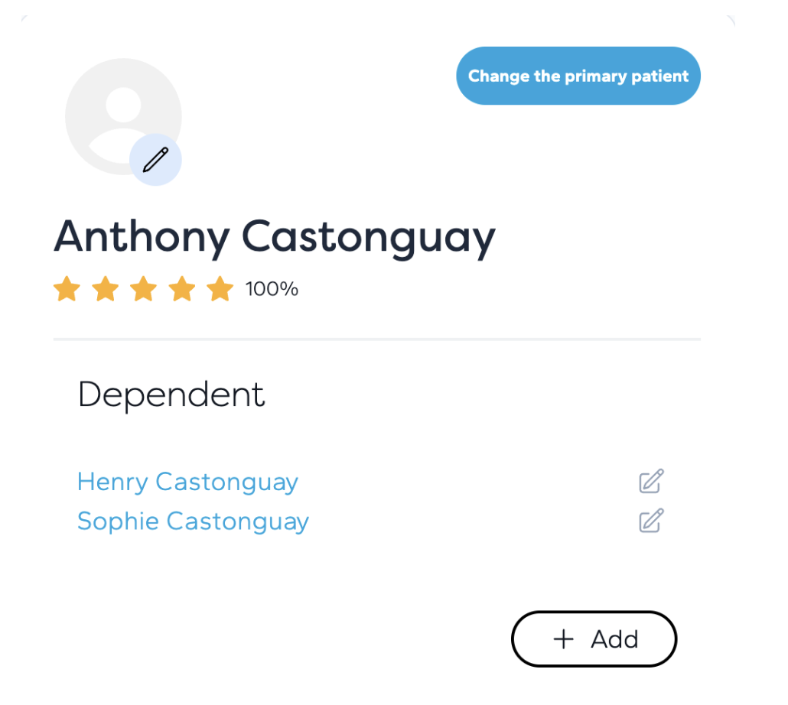Click the gray profile avatar placeholder

coord(123,116)
